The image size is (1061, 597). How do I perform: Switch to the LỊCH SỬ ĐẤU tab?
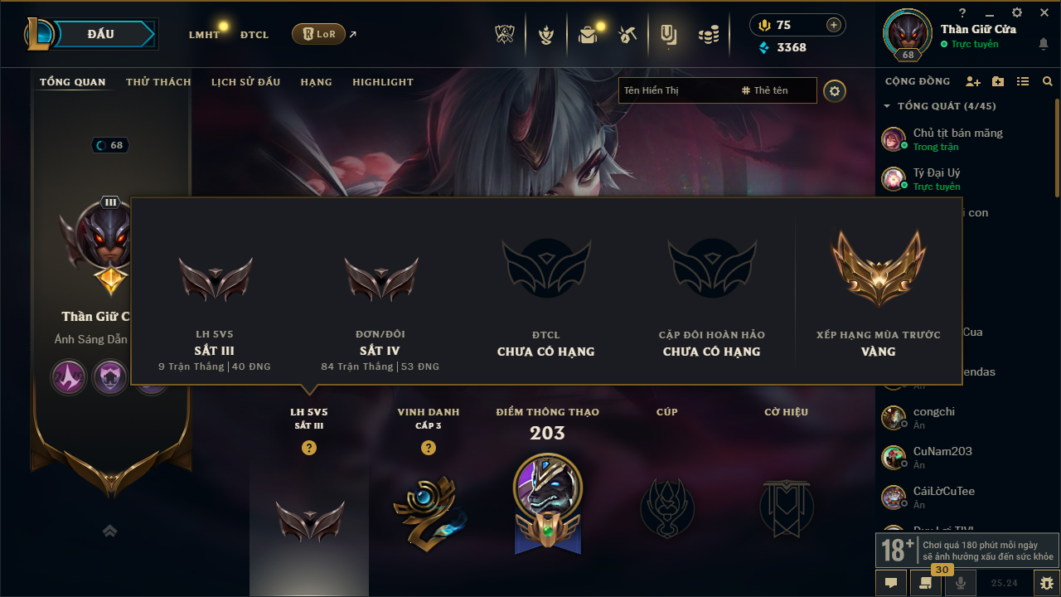245,82
